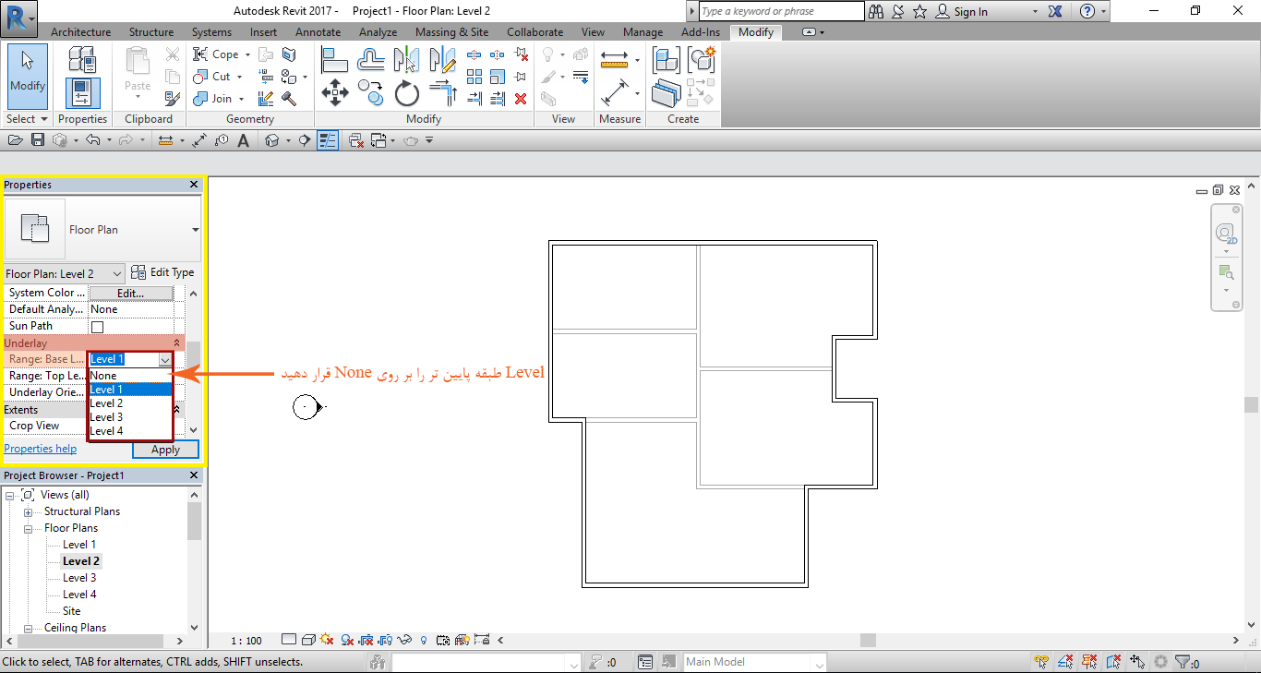Select the Array tool
The width and height of the screenshot is (1261, 673).
[474, 77]
